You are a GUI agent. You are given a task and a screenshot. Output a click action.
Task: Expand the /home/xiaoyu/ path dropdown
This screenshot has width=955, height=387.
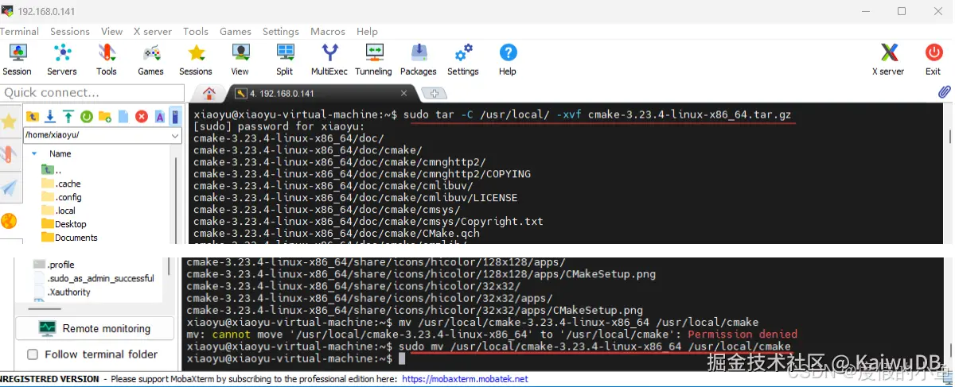pos(176,135)
